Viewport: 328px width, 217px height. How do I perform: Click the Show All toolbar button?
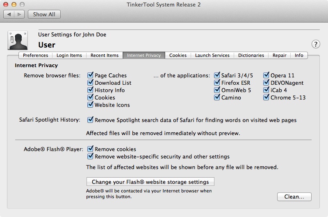[x=44, y=14]
